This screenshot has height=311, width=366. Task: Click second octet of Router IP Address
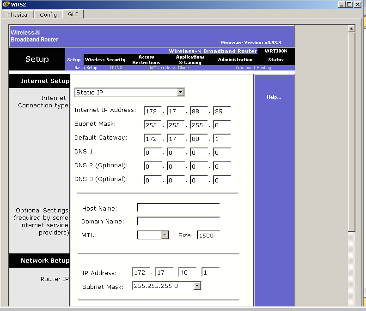coord(164,272)
